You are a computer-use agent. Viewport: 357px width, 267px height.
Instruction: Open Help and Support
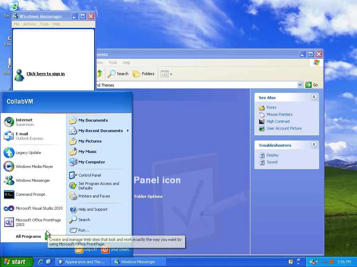[99, 209]
